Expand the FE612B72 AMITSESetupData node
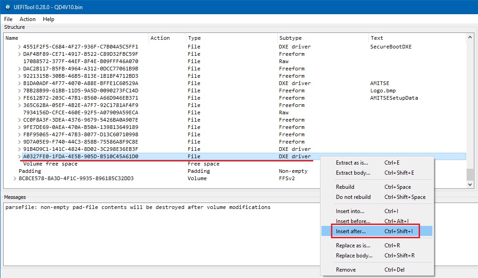Screen dimensions: 478x278 20,98
